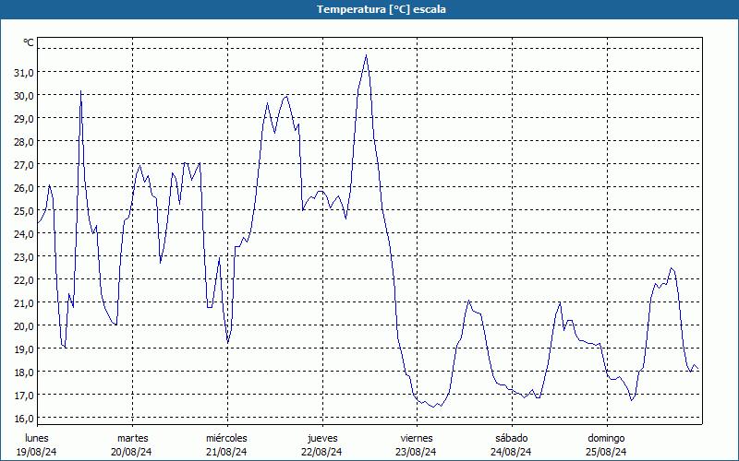This screenshot has width=739, height=461.
Task: Click the 24,0 axis value
Action: pos(24,234)
